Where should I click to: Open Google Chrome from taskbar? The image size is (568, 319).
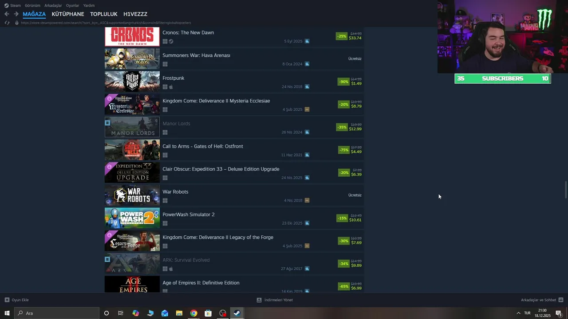pos(194,313)
